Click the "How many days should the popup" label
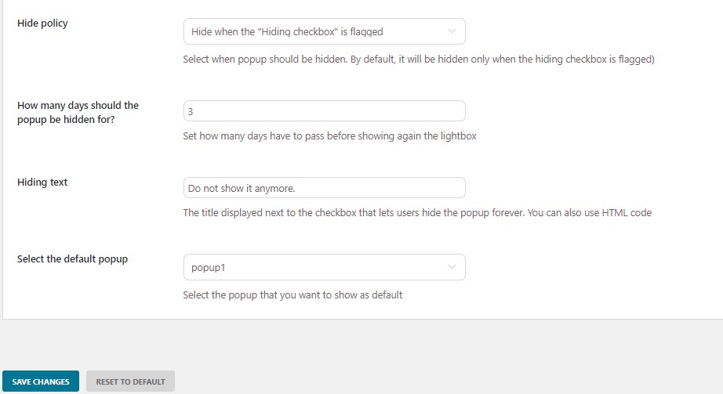This screenshot has height=394, width=723. (78, 113)
